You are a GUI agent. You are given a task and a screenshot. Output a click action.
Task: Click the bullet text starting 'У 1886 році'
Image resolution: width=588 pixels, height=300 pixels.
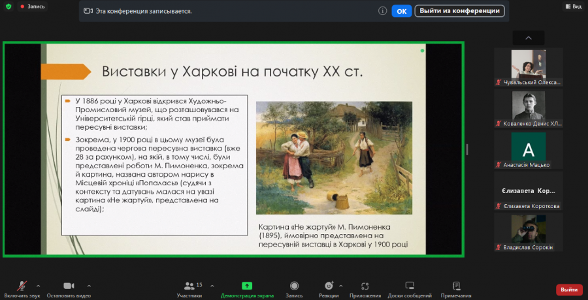157,114
